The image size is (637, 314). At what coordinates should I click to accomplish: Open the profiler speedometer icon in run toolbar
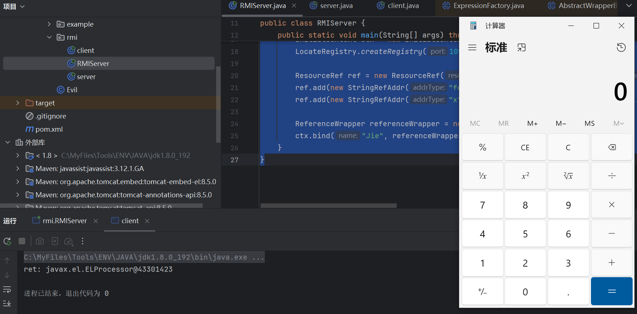[69, 241]
